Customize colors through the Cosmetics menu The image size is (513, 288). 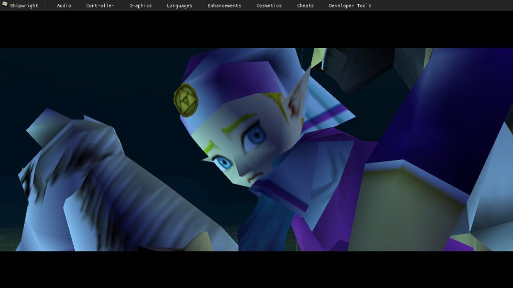point(269,5)
